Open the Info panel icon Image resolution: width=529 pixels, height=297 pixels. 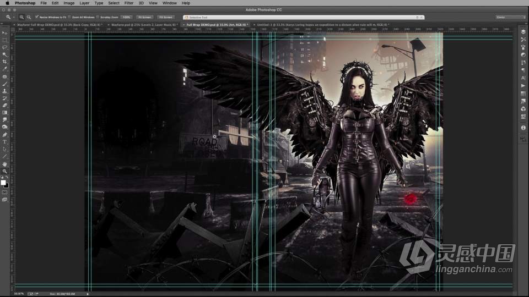(523, 128)
